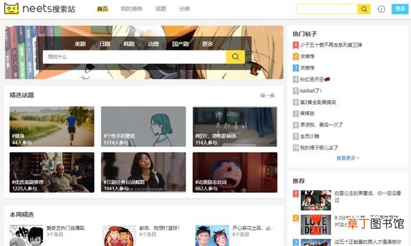Image resolution: width=411 pixels, height=246 pixels.
Task: Click the basketball thumbnail for 教练,我想打篮球
Action: [119, 235]
